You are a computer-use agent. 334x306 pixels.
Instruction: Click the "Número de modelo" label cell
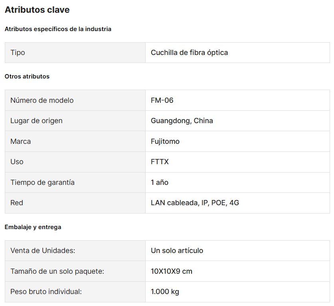pyautogui.click(x=42, y=100)
